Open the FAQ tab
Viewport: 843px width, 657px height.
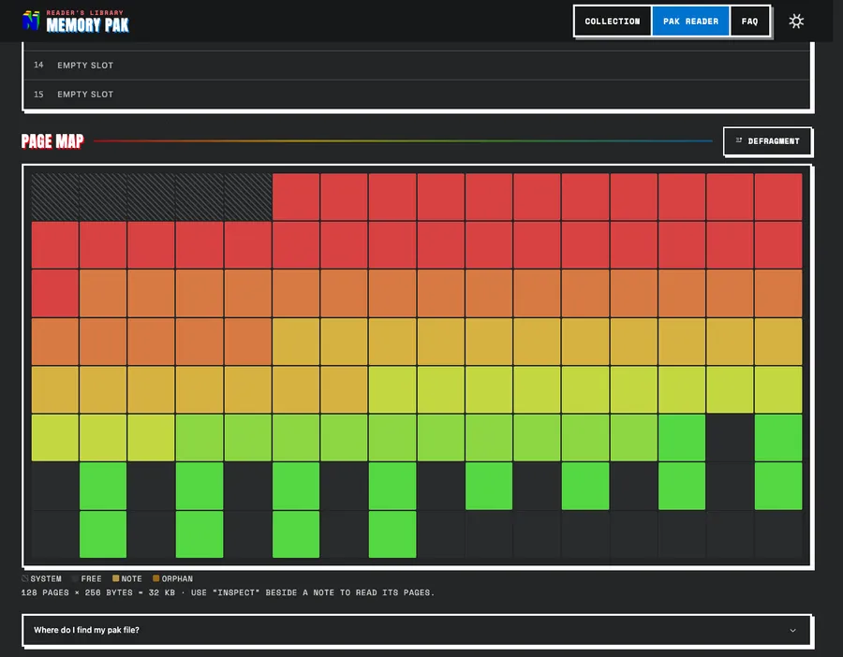tap(749, 22)
